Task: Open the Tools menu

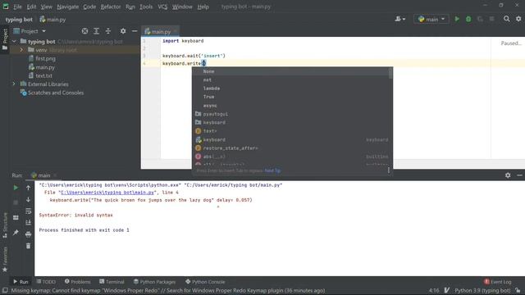Action: click(x=146, y=7)
